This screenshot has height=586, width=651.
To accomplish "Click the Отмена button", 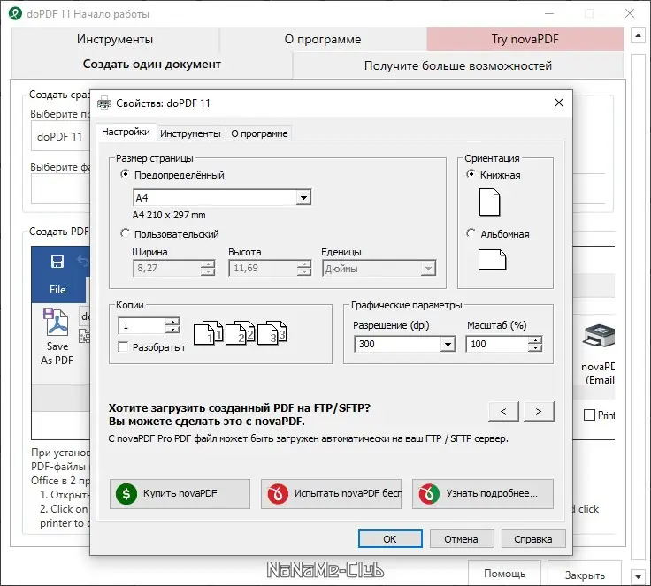I will coord(461,538).
